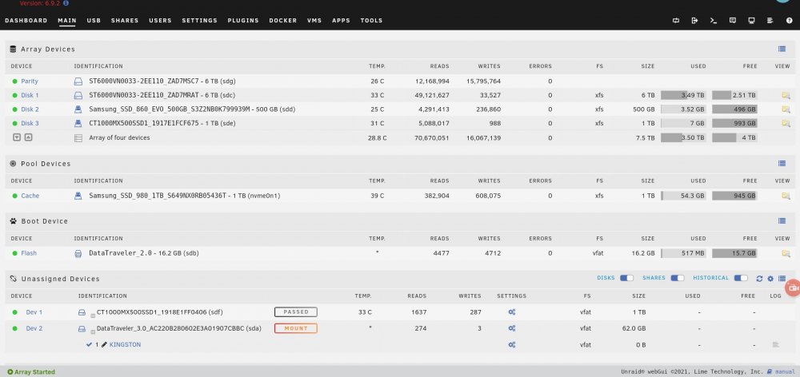Browse Disk 2 using its folder view icon

[x=786, y=109]
